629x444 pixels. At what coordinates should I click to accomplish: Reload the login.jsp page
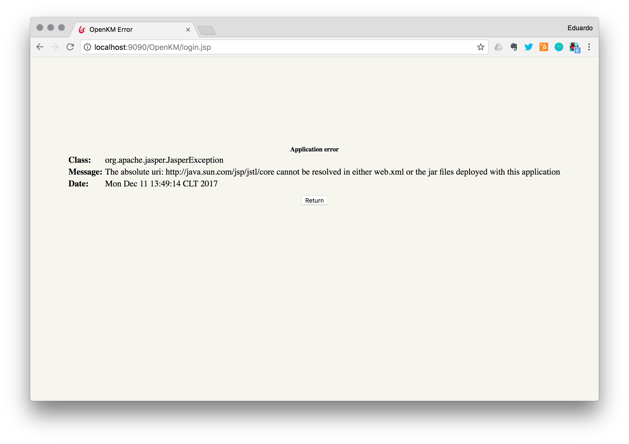click(70, 47)
